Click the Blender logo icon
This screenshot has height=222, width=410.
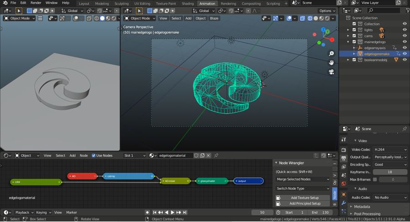click(5, 3)
